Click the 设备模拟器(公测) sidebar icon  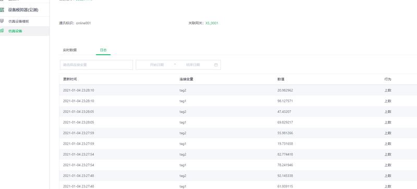2,10
